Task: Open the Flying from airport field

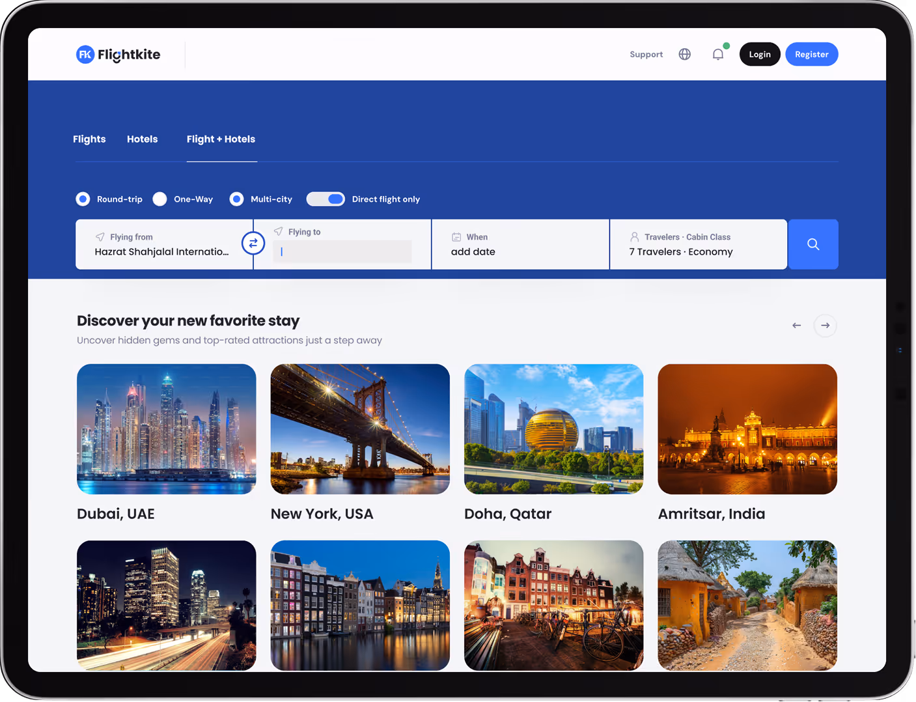Action: point(164,244)
